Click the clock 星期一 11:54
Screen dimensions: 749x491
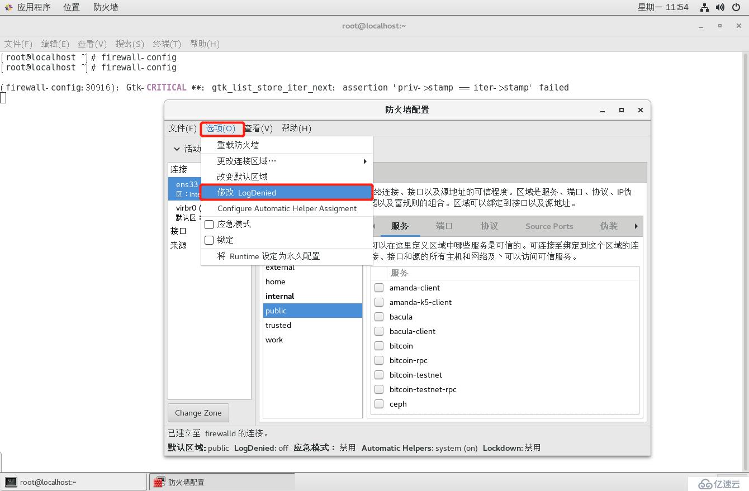[663, 7]
